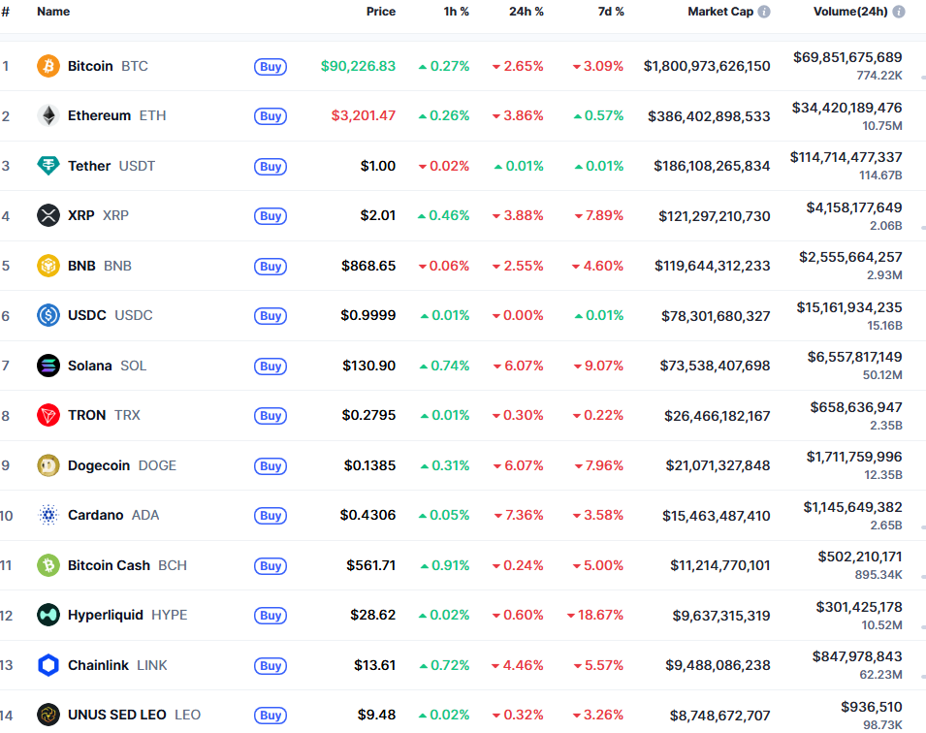Viewport: 926px width, 733px height.
Task: Sort by Name column header
Action: click(53, 12)
